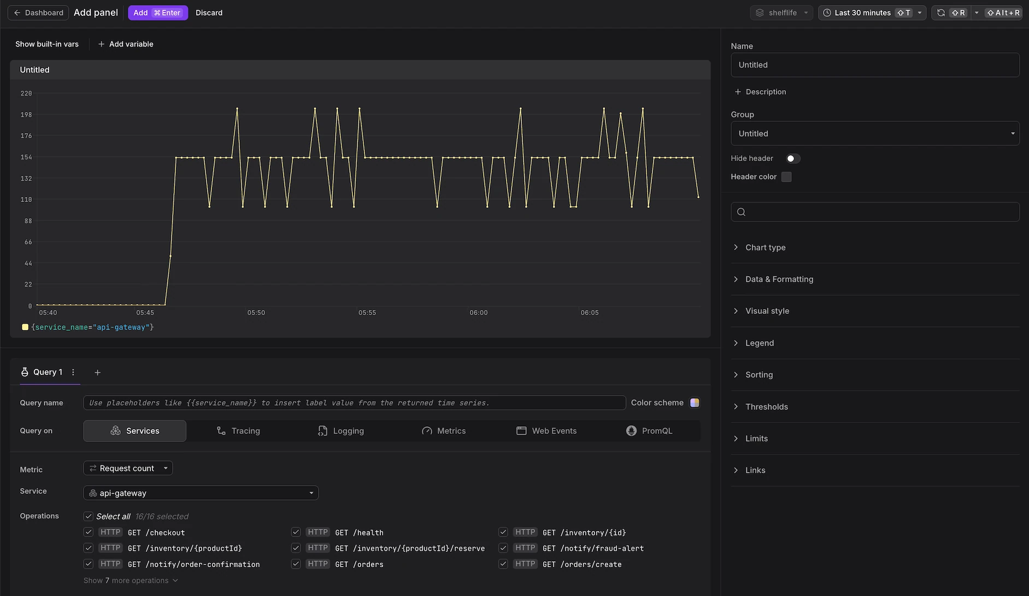Uncheck GET /inventory/{id} operation
Image resolution: width=1029 pixels, height=596 pixels.
click(503, 532)
